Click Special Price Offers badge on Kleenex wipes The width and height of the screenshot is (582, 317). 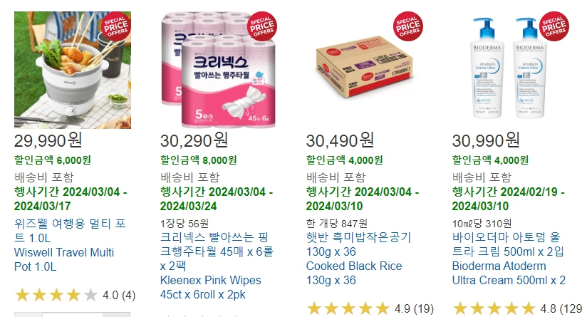tap(262, 26)
